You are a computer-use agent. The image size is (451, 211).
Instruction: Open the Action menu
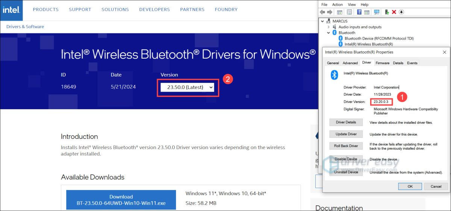coord(337,5)
